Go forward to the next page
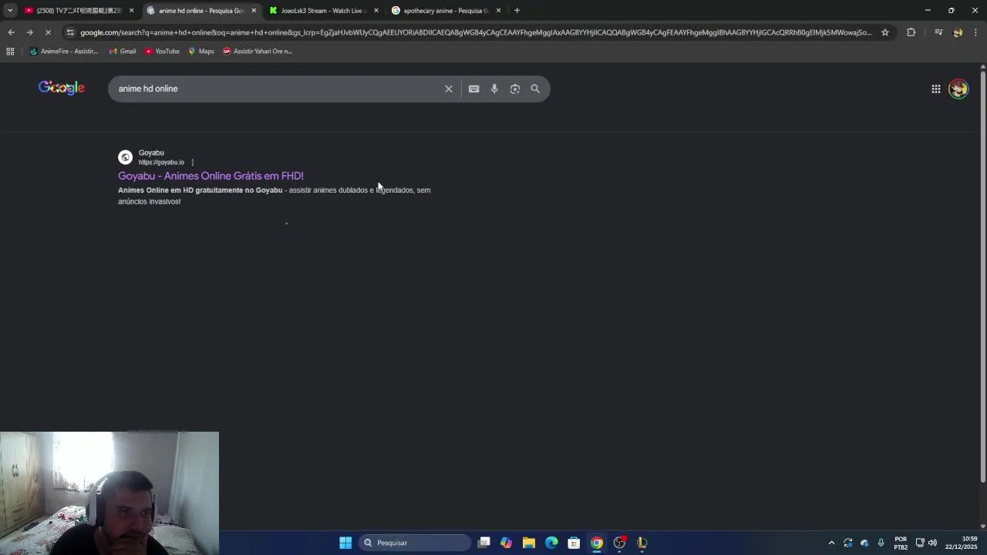The image size is (987, 555). coord(29,32)
